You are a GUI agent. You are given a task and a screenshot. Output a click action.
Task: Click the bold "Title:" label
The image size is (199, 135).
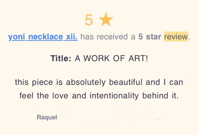(61, 58)
